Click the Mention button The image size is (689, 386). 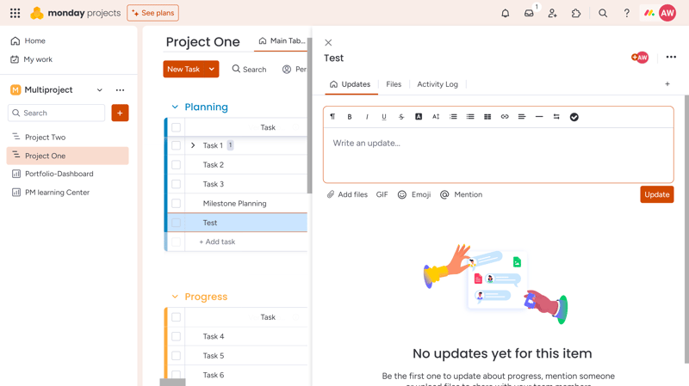(462, 194)
